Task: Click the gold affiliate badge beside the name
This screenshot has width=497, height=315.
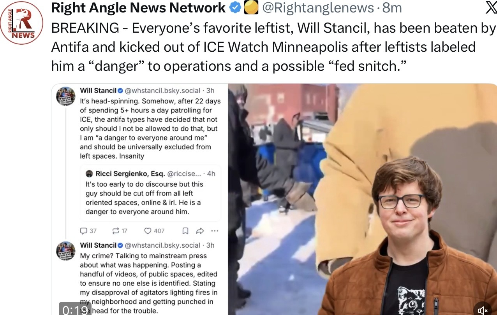Action: click(251, 8)
